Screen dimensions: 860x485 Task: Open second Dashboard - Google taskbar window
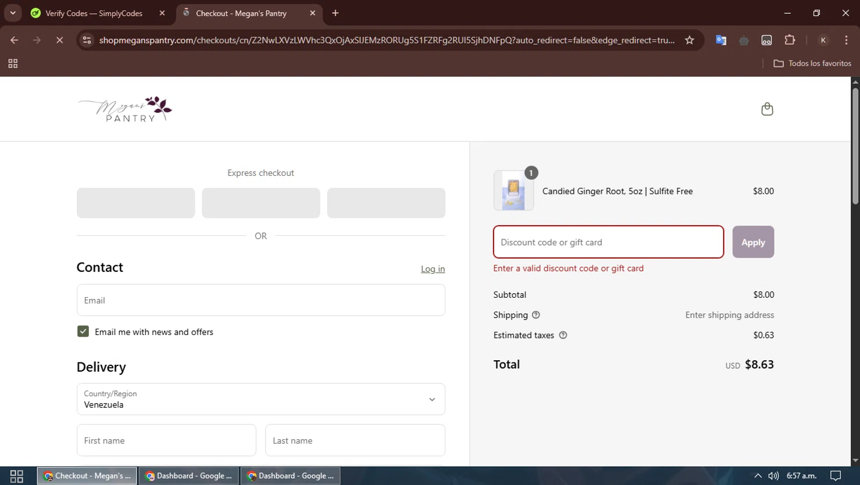[291, 476]
